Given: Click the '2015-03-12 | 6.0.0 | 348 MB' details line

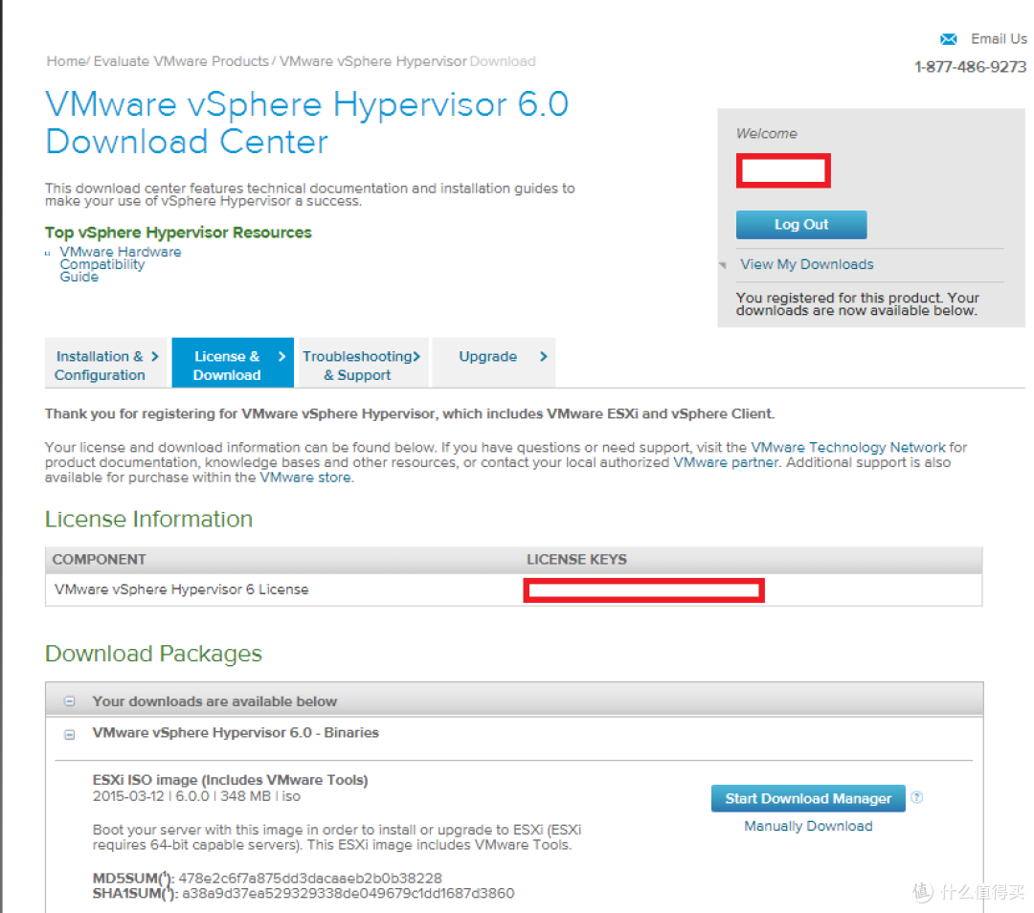Looking at the screenshot, I should (196, 796).
